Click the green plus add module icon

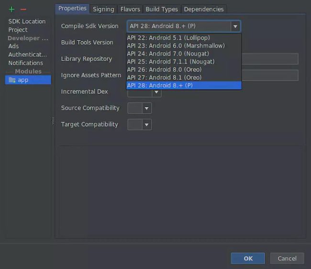coord(11,9)
